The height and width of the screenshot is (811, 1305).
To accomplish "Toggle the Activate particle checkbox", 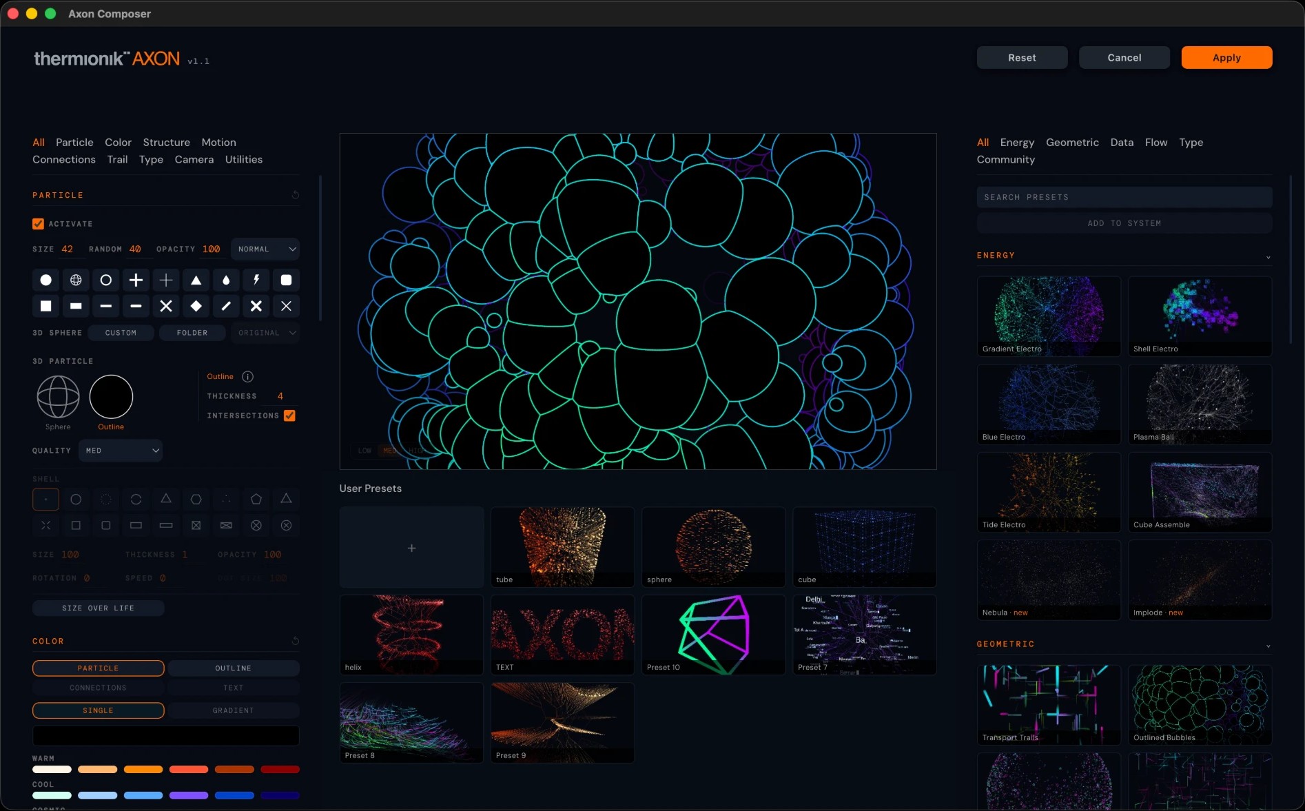I will pyautogui.click(x=38, y=224).
